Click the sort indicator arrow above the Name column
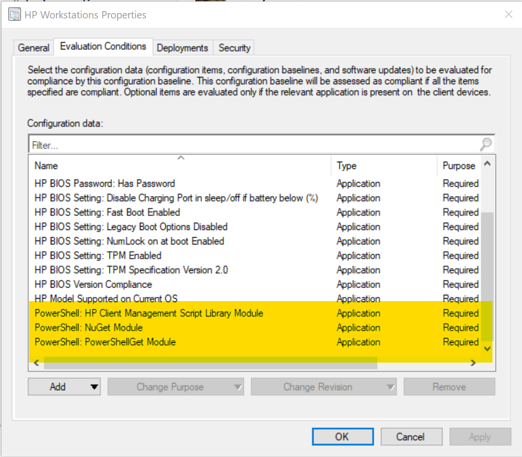 [x=181, y=158]
